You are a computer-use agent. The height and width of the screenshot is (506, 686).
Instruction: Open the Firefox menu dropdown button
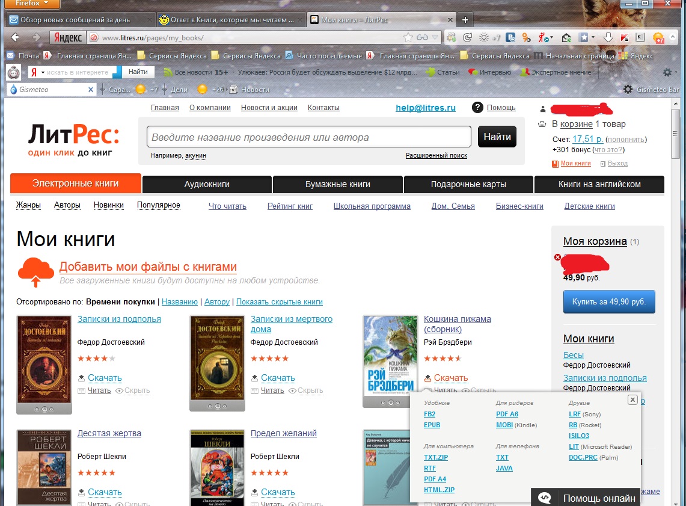click(x=32, y=4)
